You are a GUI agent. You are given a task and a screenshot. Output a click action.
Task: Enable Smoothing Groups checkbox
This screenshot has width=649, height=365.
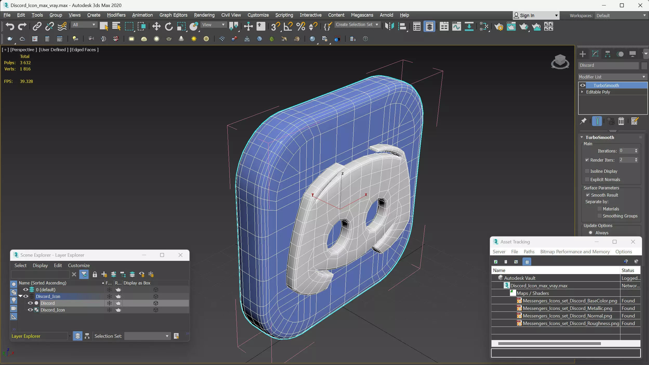tap(599, 216)
